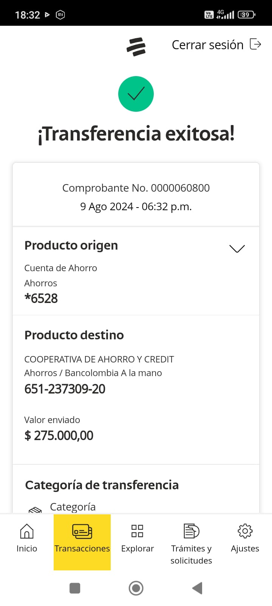Tap the Categoría de transferencia heading
Viewport: 272px width, 606px height.
tap(102, 485)
